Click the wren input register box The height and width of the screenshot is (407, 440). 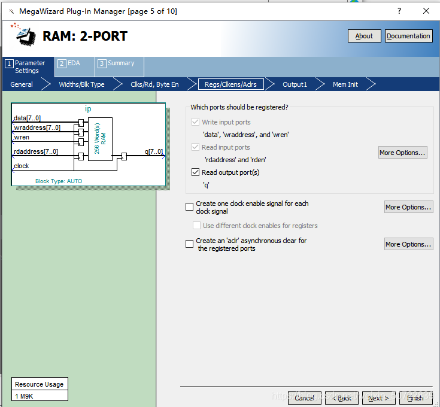point(81,142)
